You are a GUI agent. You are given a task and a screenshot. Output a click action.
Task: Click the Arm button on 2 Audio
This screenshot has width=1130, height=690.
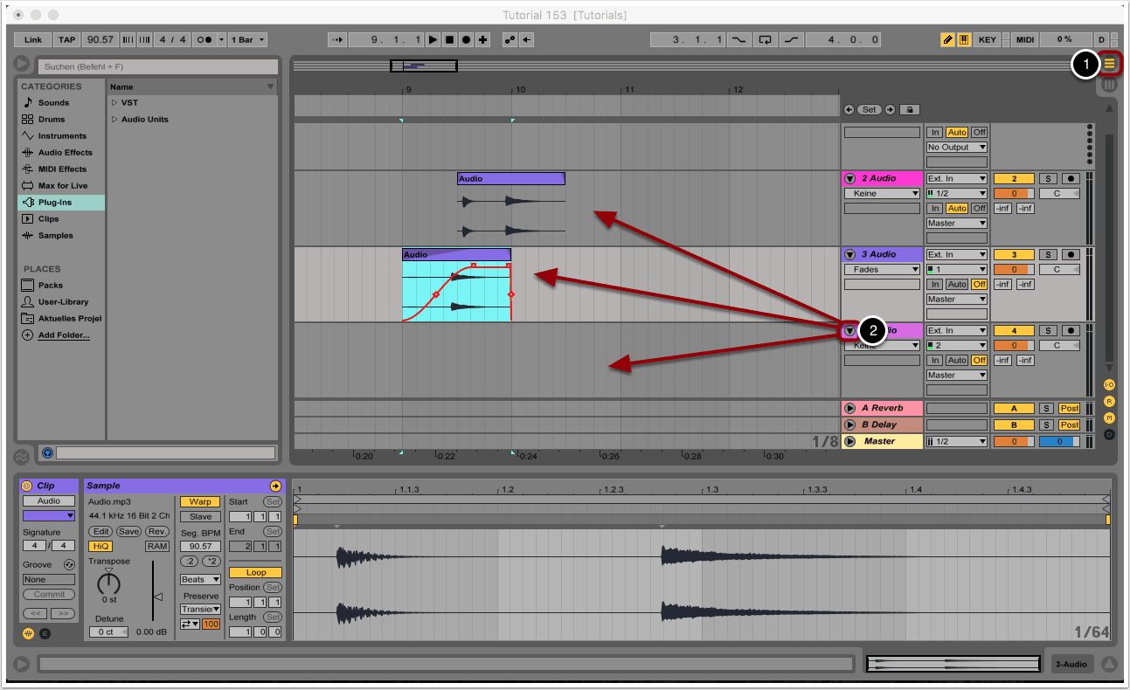(1069, 179)
